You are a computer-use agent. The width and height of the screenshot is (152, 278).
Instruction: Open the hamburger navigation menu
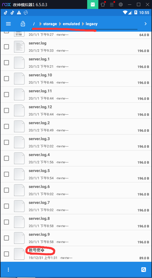[8, 24]
